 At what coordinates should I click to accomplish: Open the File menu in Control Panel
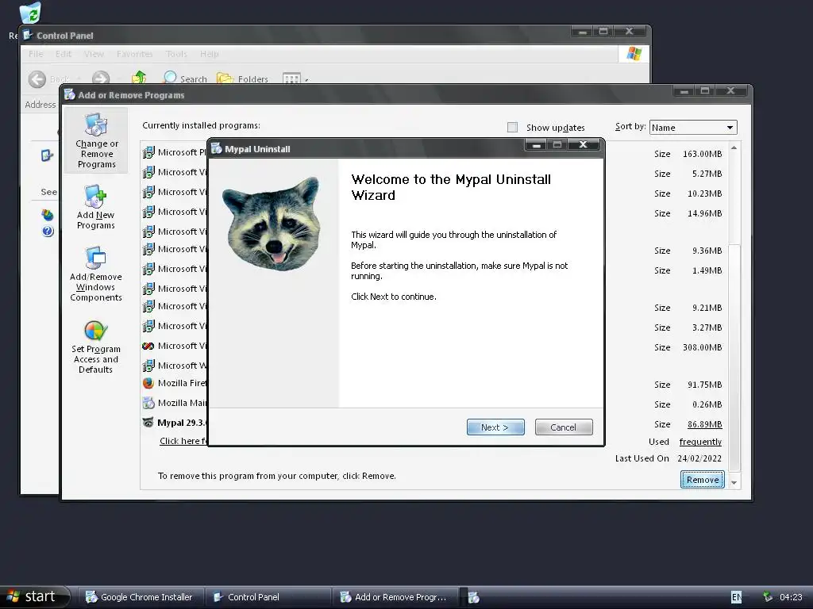tap(36, 54)
